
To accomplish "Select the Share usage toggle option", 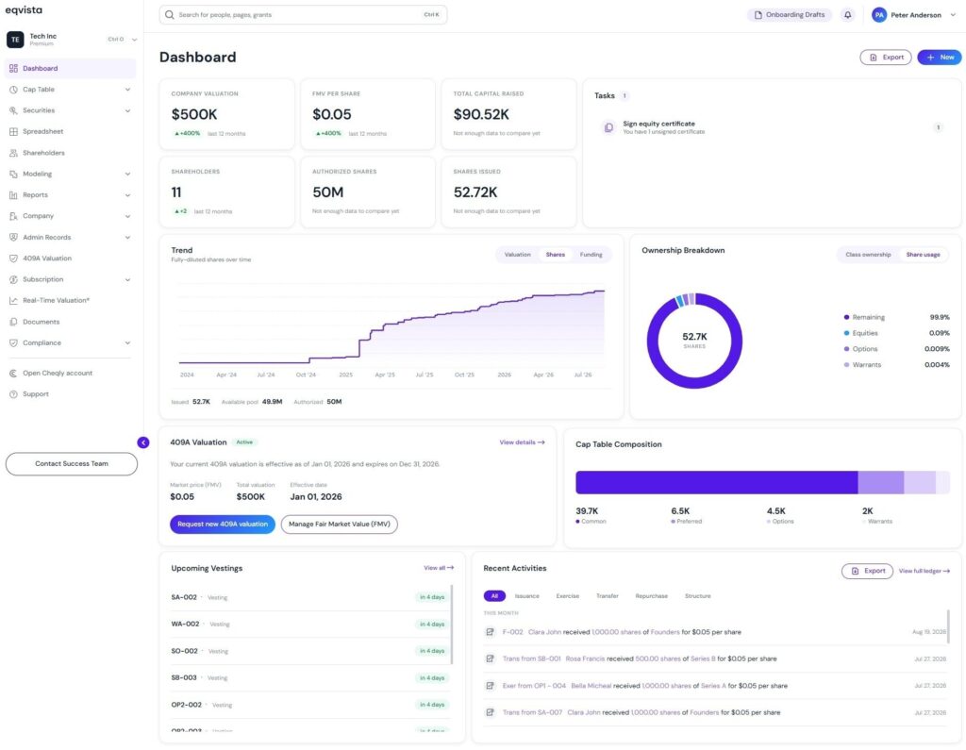I will [923, 255].
